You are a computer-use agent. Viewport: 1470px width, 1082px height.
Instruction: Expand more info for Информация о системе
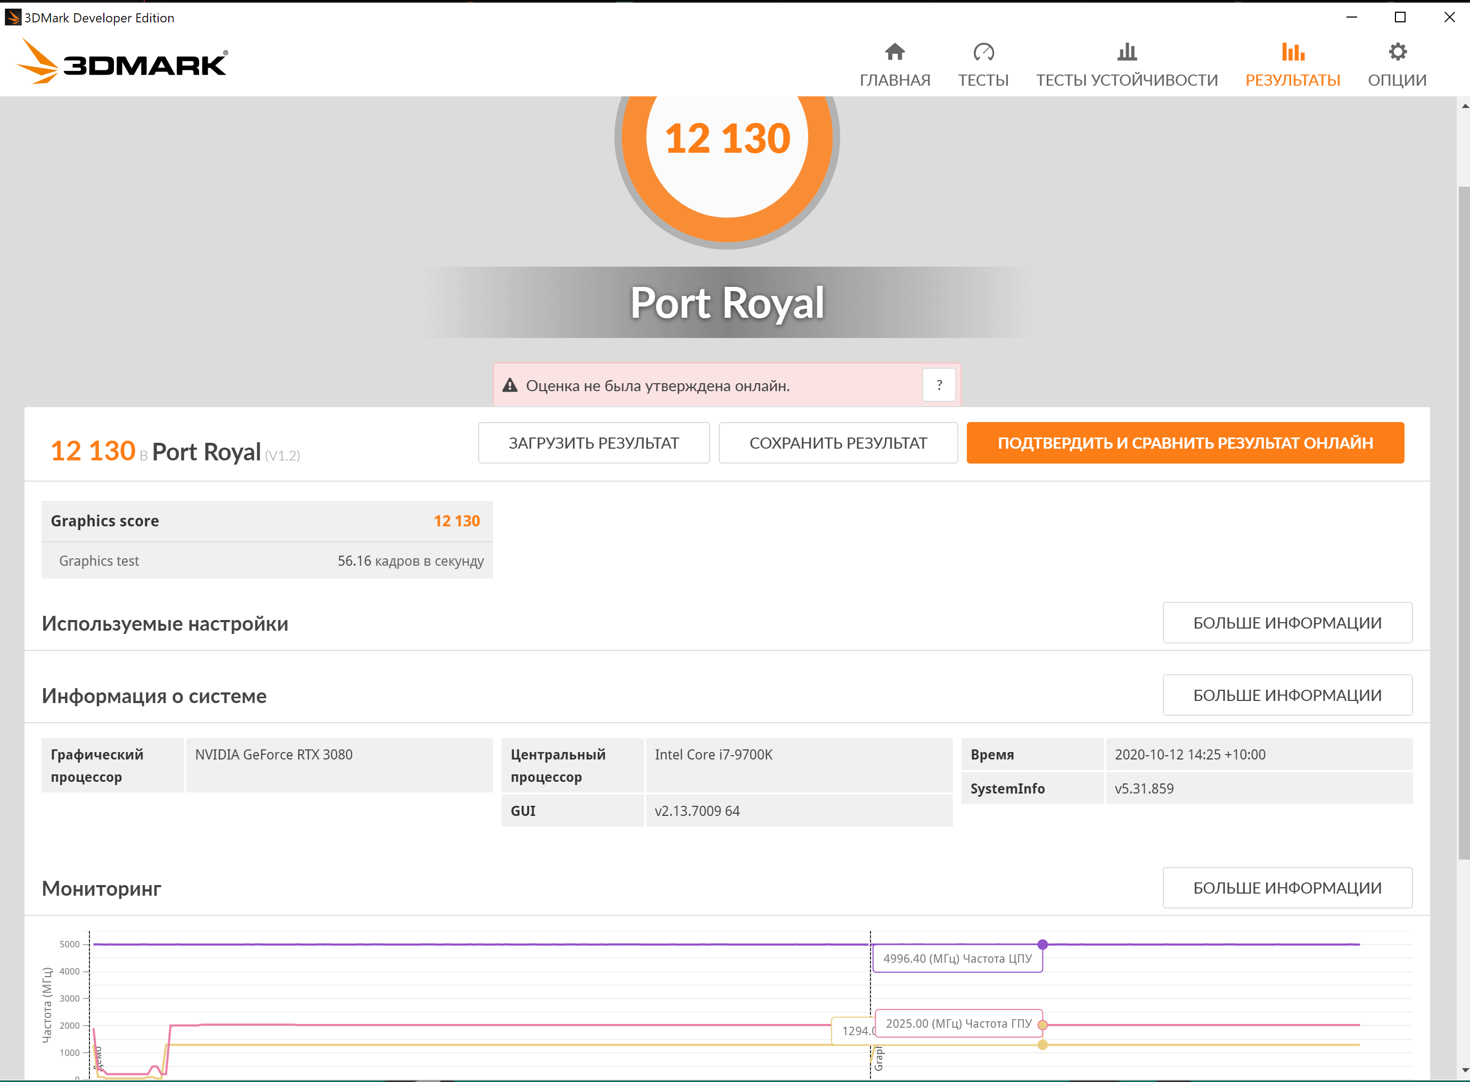1286,695
